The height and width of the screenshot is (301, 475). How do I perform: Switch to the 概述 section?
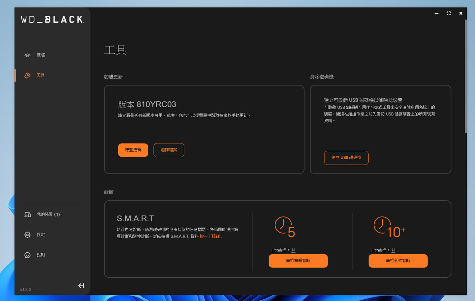(41, 55)
